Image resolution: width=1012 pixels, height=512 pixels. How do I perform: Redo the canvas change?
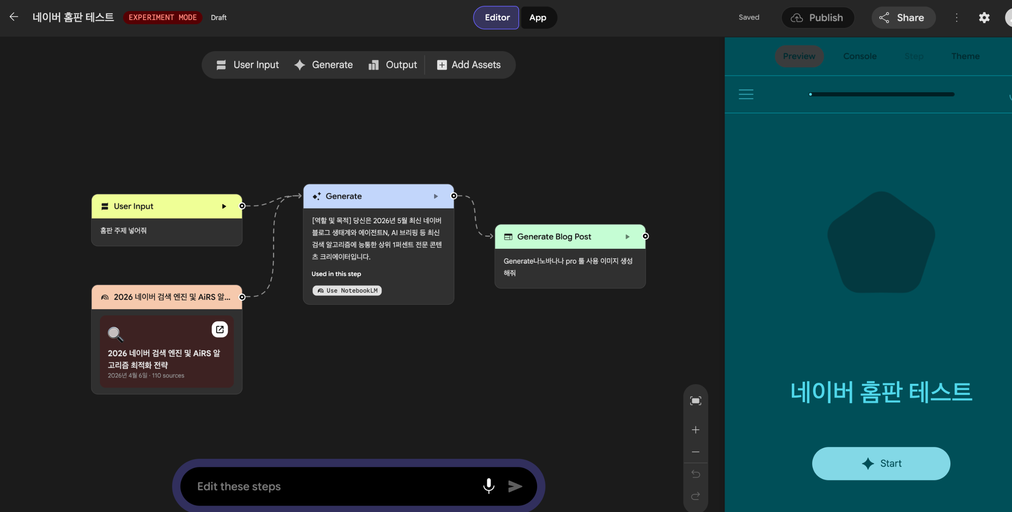pos(695,496)
